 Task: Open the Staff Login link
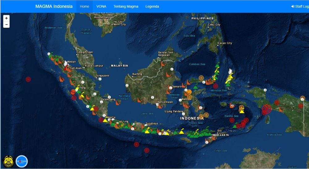pyautogui.click(x=300, y=6)
